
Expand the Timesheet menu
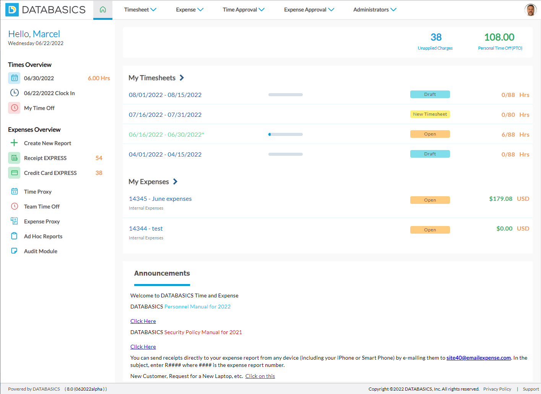(x=140, y=10)
